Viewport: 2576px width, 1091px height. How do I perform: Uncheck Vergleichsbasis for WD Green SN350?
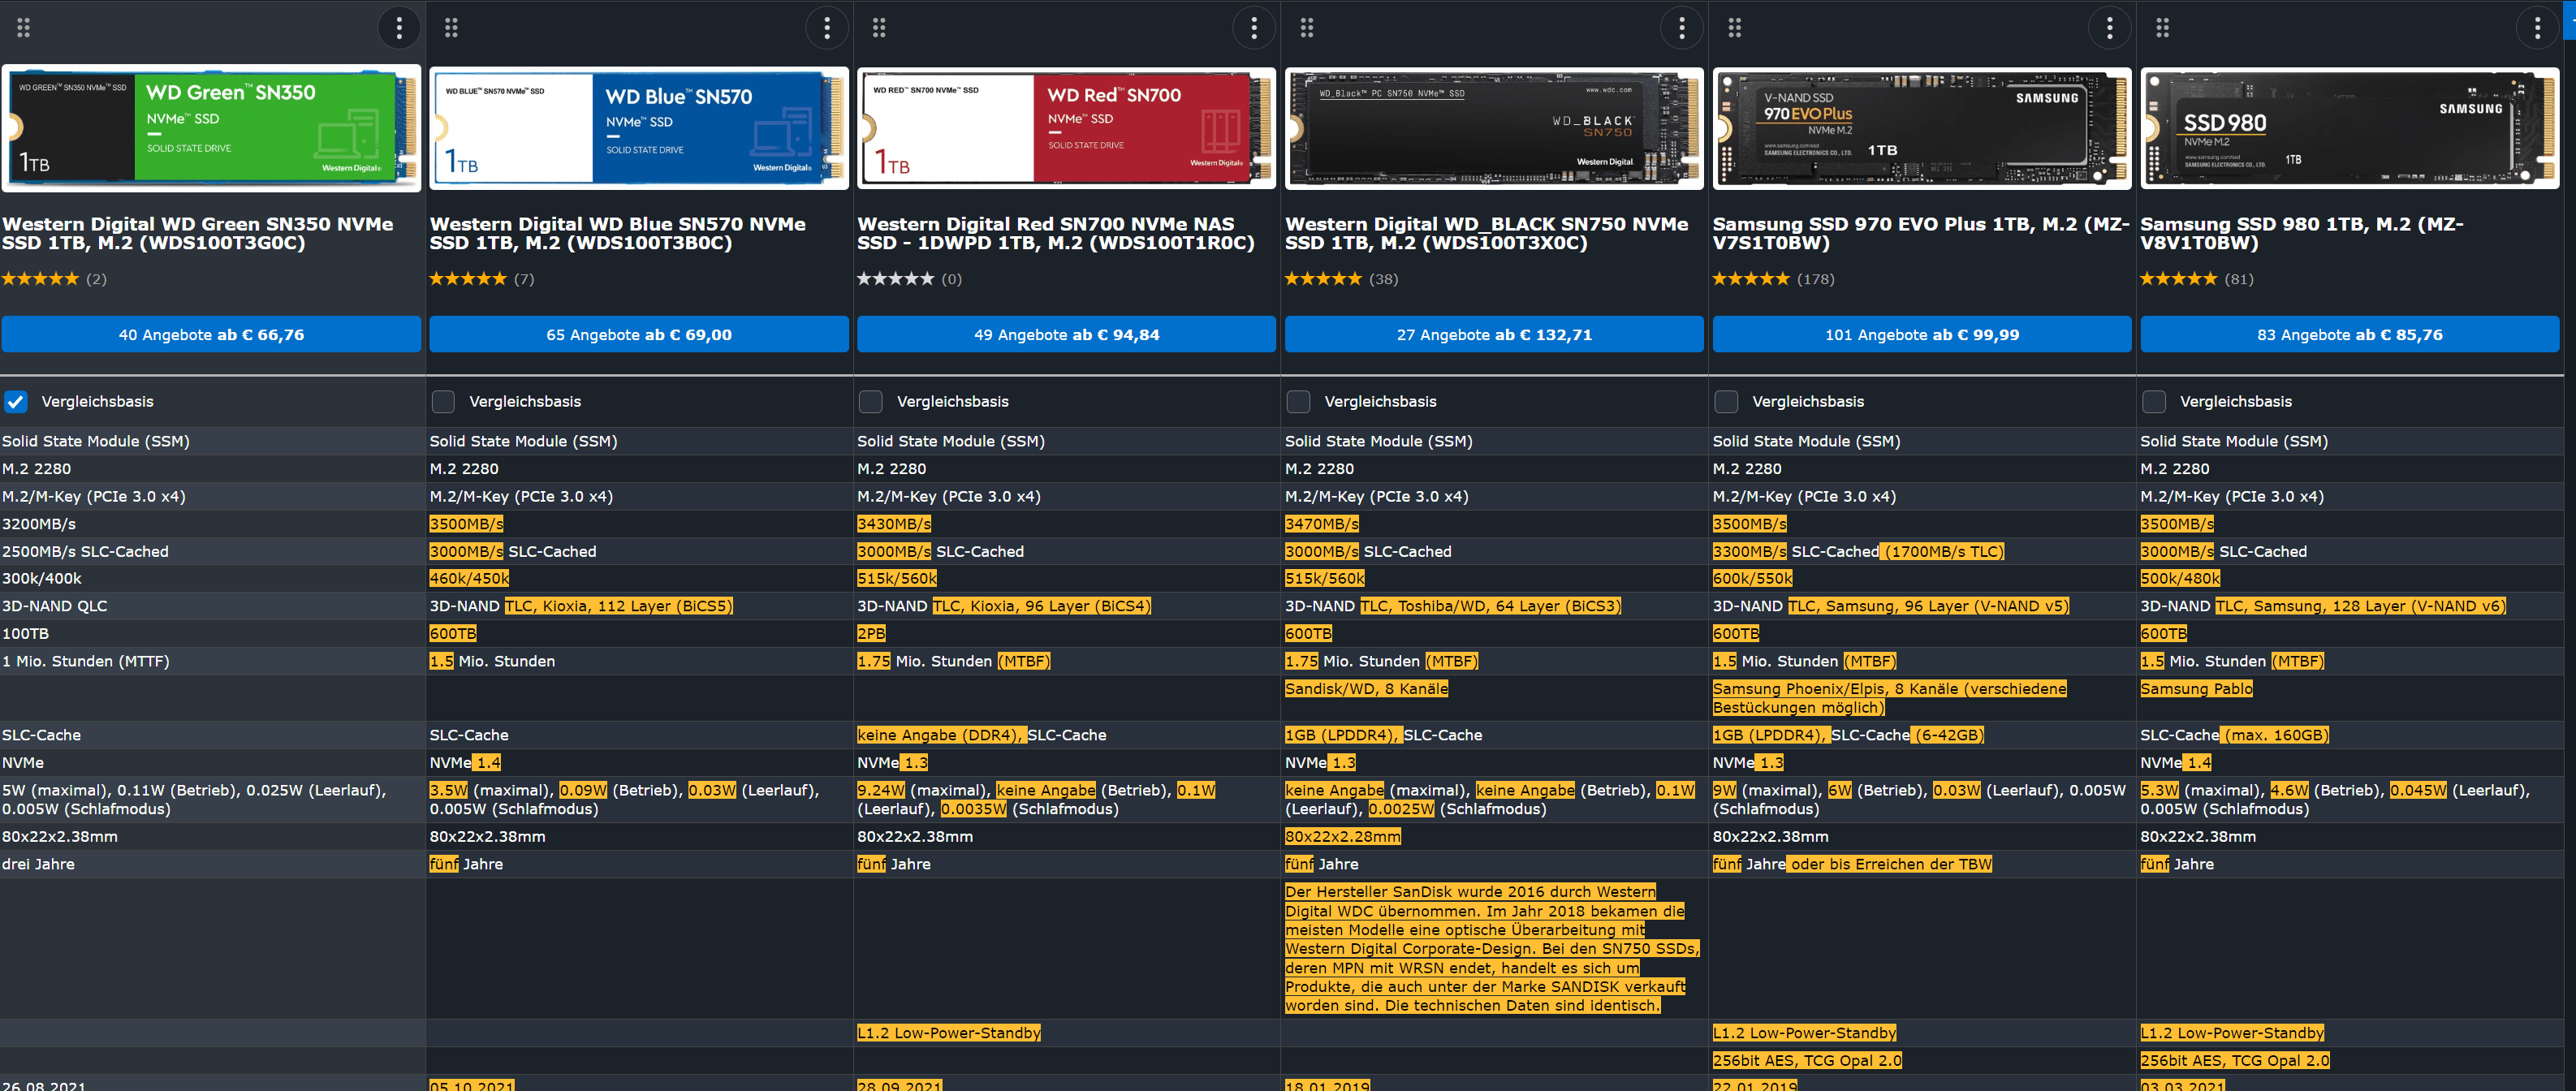[15, 402]
